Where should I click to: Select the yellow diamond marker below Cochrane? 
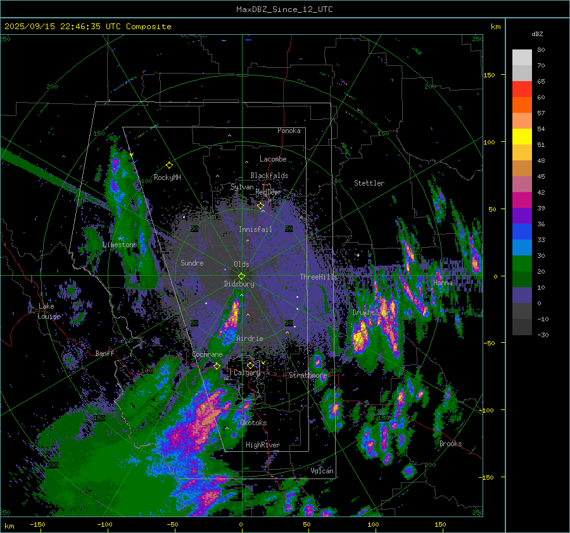pos(217,366)
